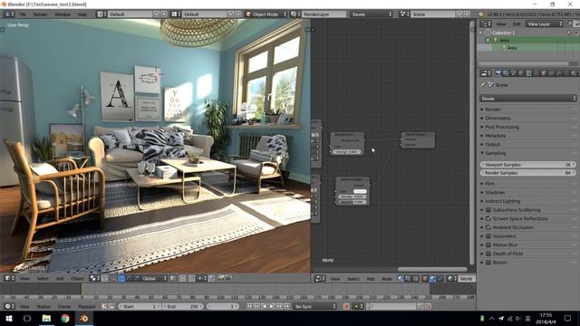
Task: Jump to the timeline start frame
Action: 249,306
